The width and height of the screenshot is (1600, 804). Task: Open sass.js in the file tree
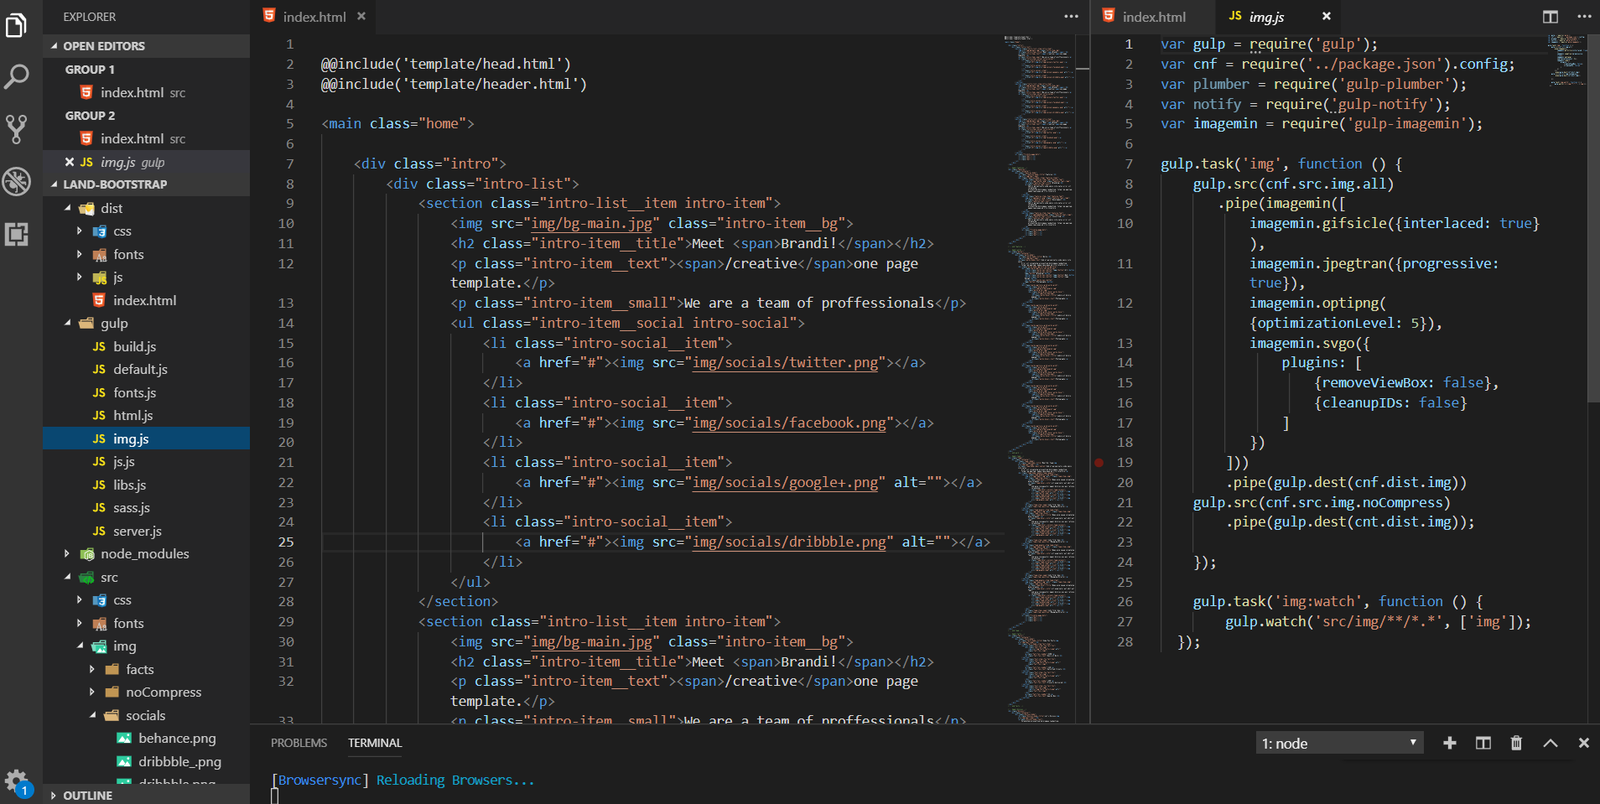[x=131, y=507]
